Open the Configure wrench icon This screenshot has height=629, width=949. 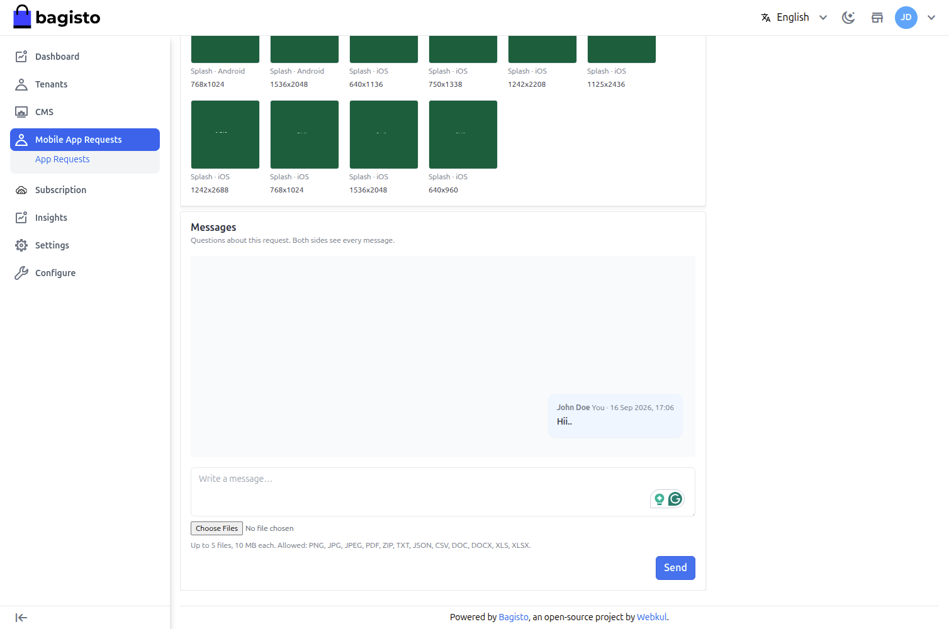(21, 273)
